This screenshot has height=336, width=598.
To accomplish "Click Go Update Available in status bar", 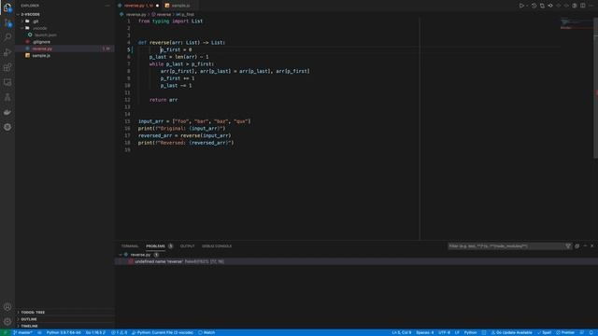I will pyautogui.click(x=511, y=332).
